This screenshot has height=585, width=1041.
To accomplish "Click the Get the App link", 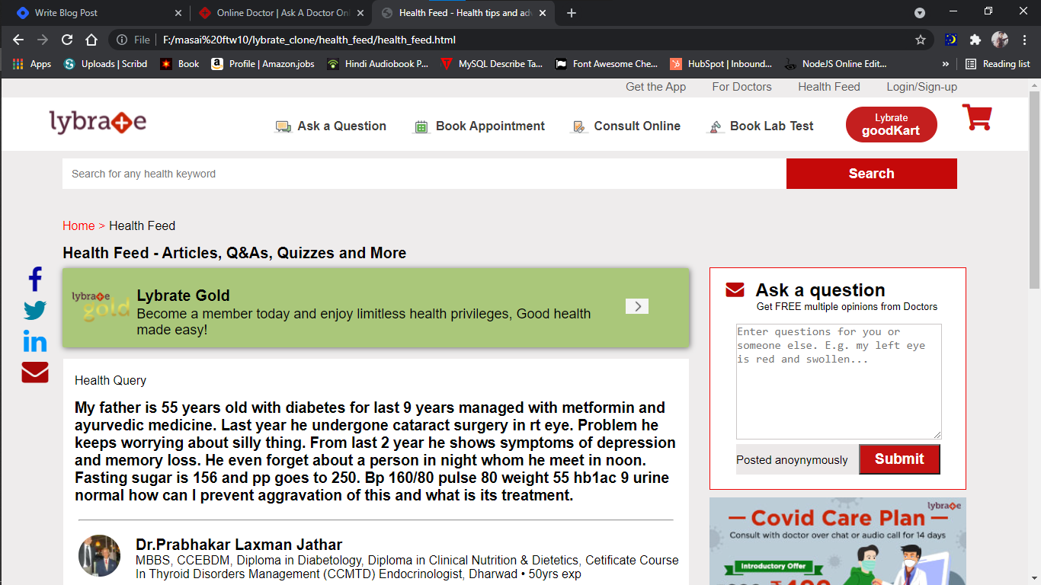I will (655, 87).
